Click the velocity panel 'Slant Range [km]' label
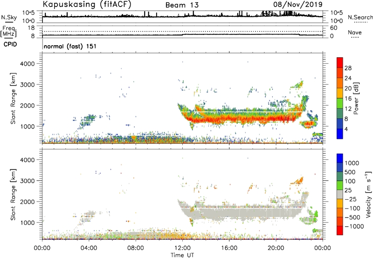373x258 pixels. [13, 194]
